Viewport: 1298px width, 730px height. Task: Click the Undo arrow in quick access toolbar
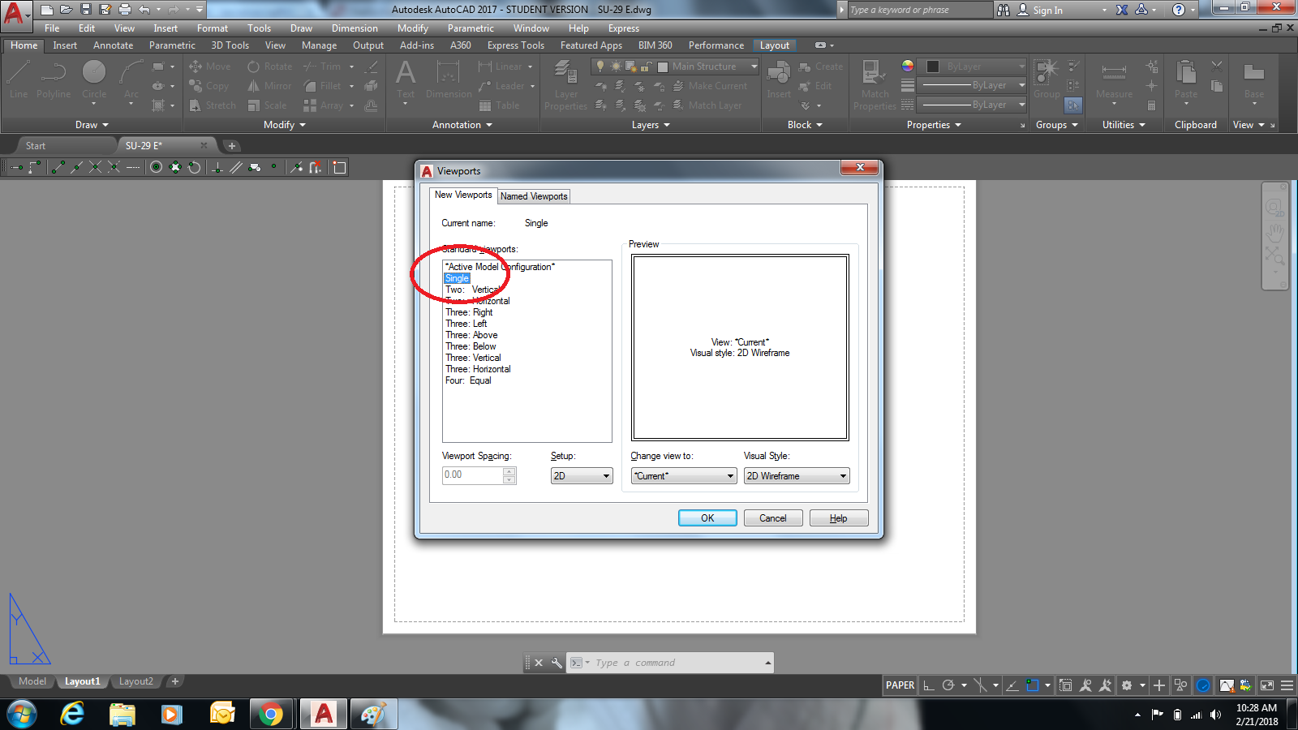144,10
